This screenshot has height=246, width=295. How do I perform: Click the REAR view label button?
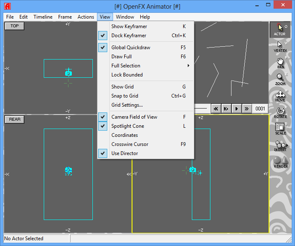pyautogui.click(x=14, y=119)
